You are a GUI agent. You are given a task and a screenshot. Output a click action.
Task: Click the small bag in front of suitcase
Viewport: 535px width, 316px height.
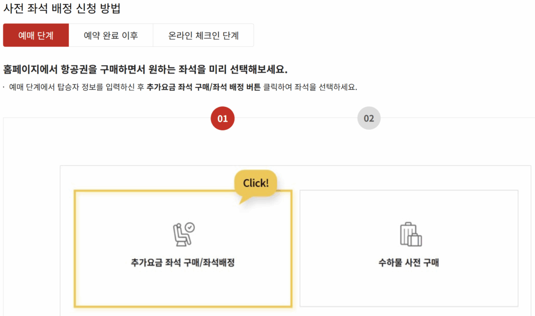(415, 240)
